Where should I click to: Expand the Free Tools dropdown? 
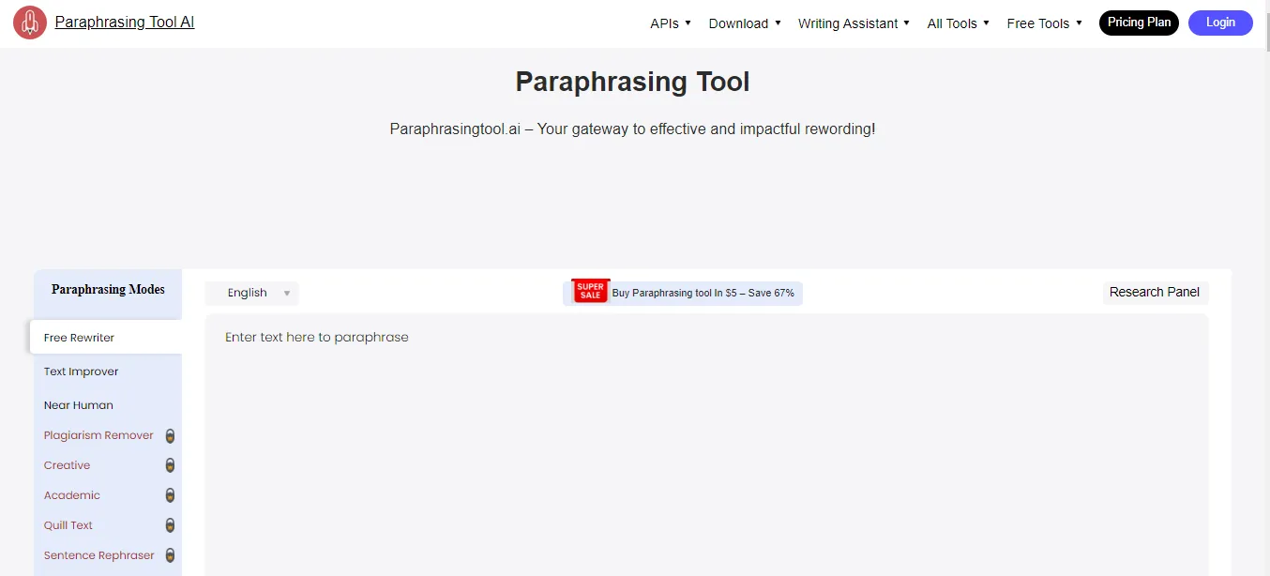(x=1043, y=23)
